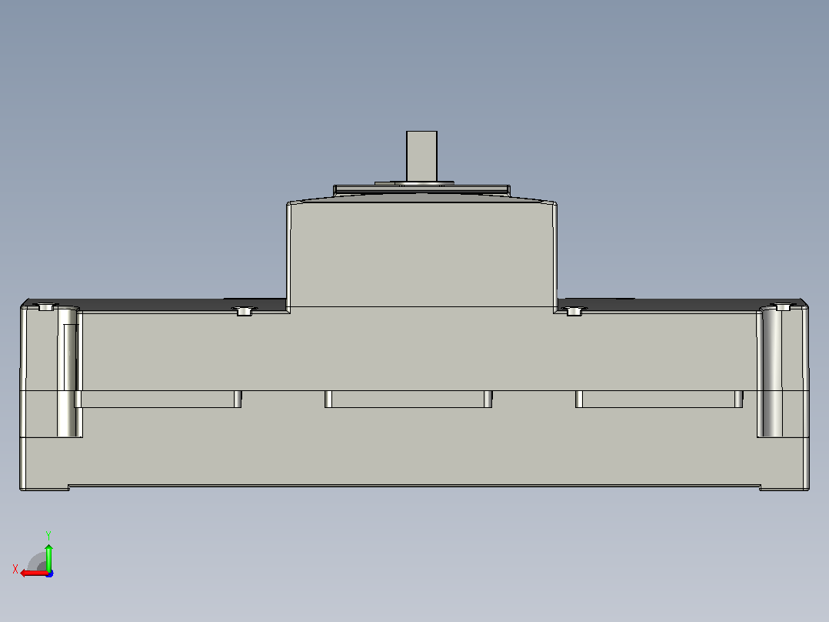Click the "Y" label of the axis triad

(x=48, y=535)
